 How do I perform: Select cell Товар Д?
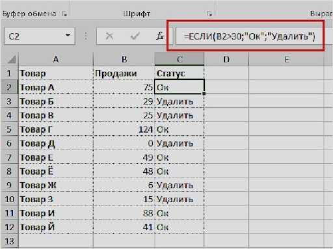pos(56,143)
